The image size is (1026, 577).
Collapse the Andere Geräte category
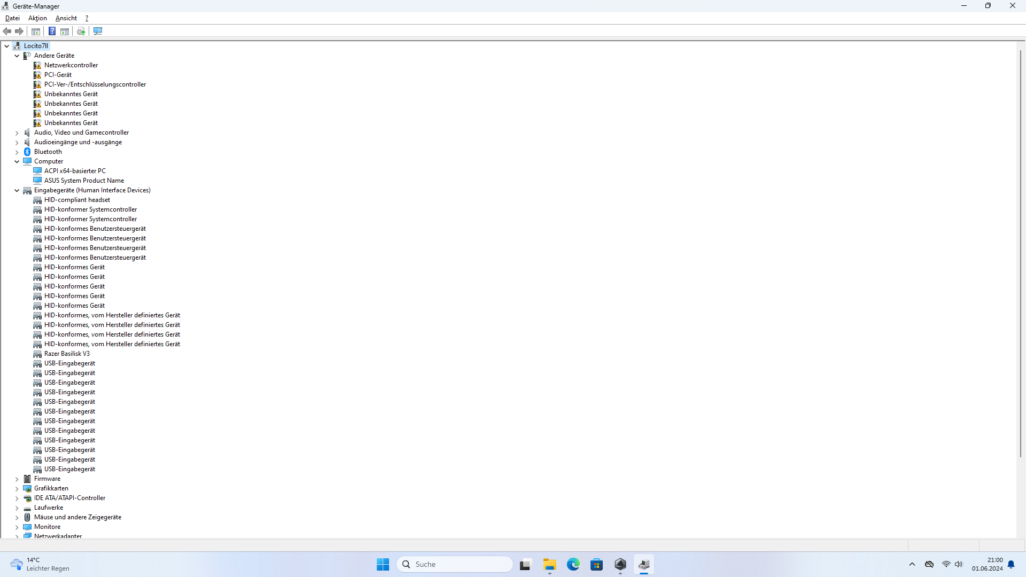point(17,56)
